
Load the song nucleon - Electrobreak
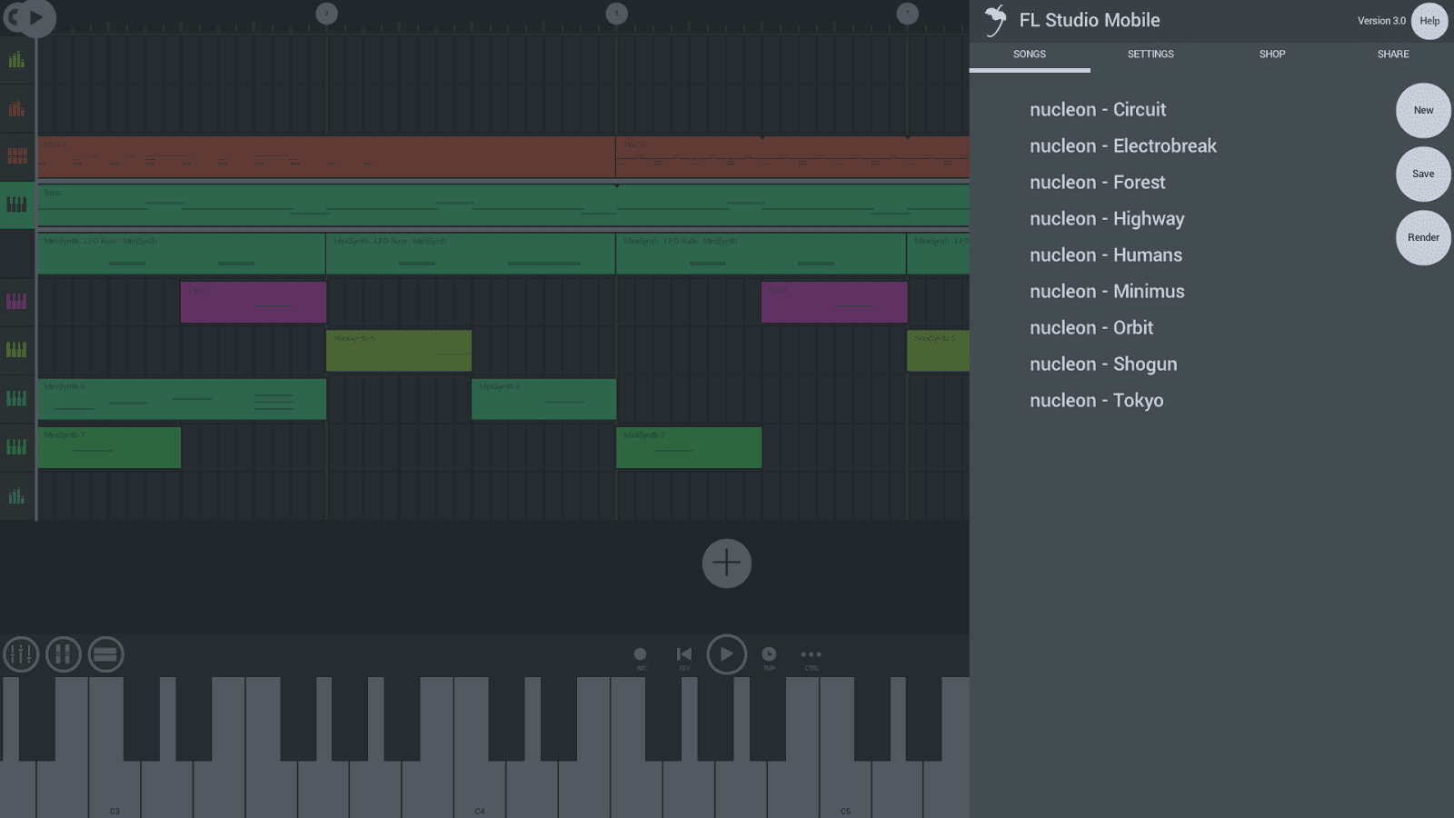coord(1123,146)
